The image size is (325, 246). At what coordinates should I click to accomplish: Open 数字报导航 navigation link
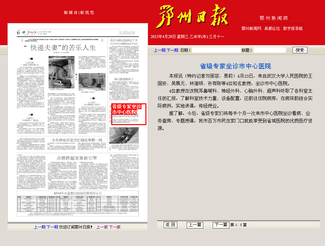tap(293, 29)
